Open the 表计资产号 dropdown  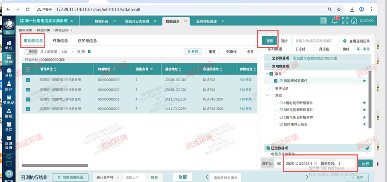tap(108, 177)
